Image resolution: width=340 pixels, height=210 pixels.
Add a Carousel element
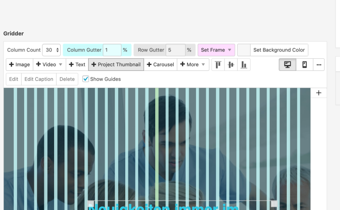coord(160,64)
